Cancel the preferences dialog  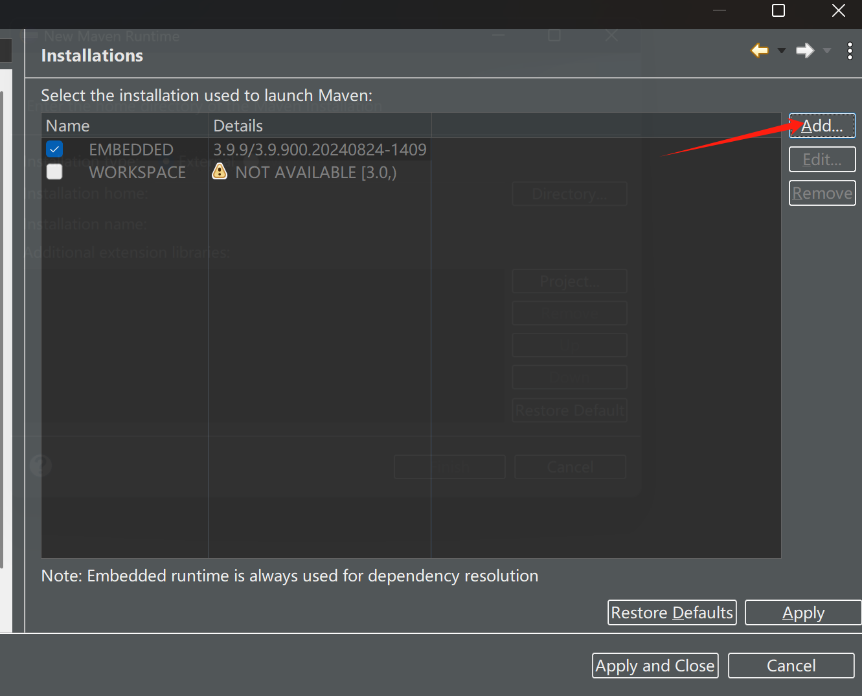pyautogui.click(x=791, y=666)
